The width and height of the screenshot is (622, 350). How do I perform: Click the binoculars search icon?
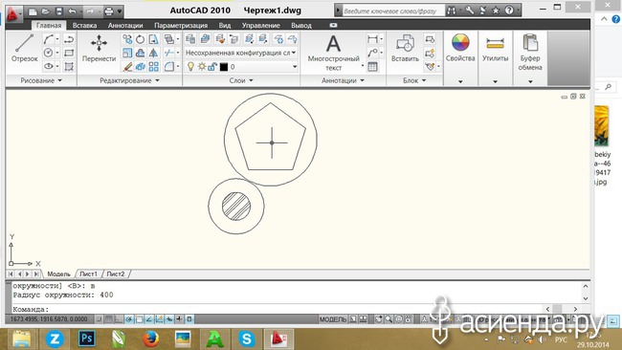[452, 11]
